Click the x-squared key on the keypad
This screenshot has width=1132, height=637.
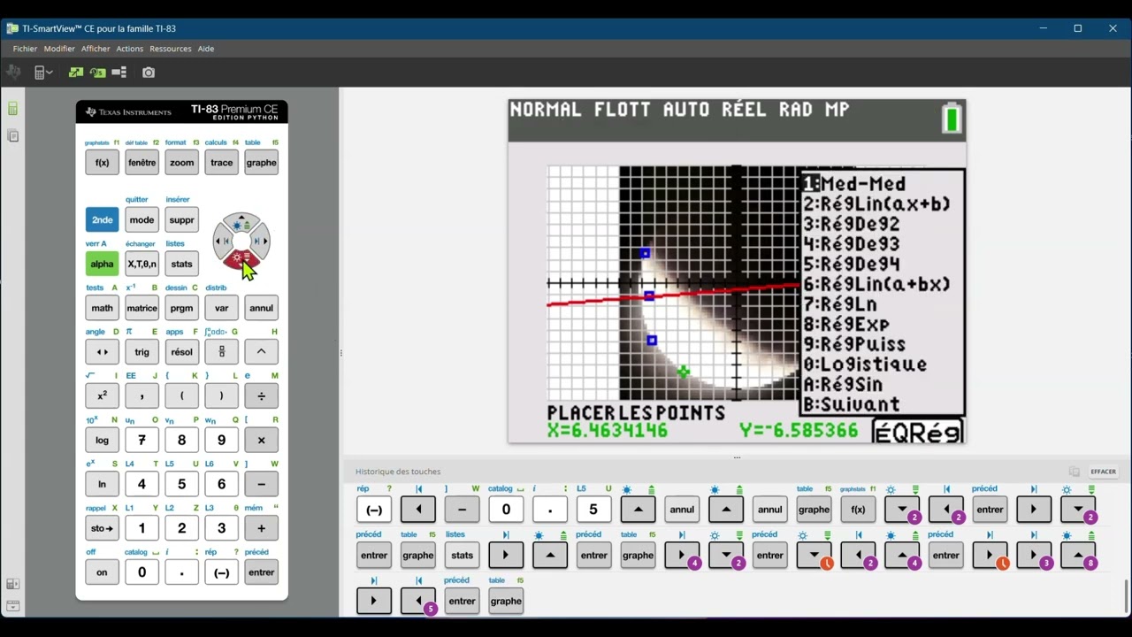coord(102,395)
